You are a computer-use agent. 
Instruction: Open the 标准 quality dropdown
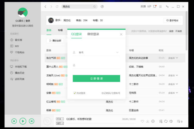[x=60, y=119]
